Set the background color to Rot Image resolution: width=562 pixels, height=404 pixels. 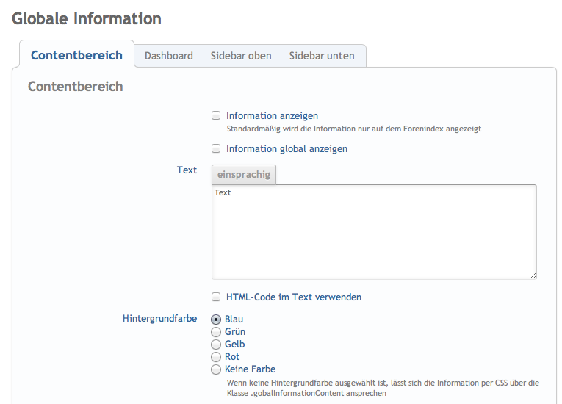tap(216, 357)
